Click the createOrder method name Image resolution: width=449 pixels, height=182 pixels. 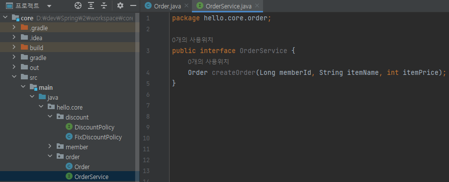pos(233,72)
